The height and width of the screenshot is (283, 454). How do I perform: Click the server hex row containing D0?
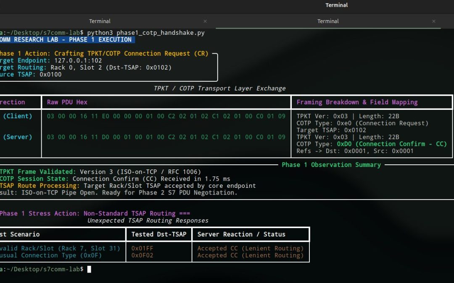tap(166, 137)
